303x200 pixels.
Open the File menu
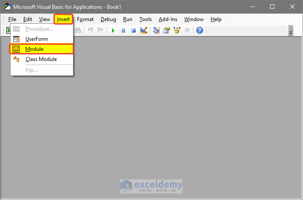(12, 19)
